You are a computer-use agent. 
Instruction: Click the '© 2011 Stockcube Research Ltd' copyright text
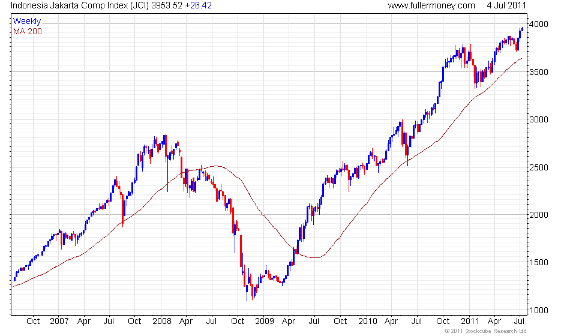tap(485, 331)
